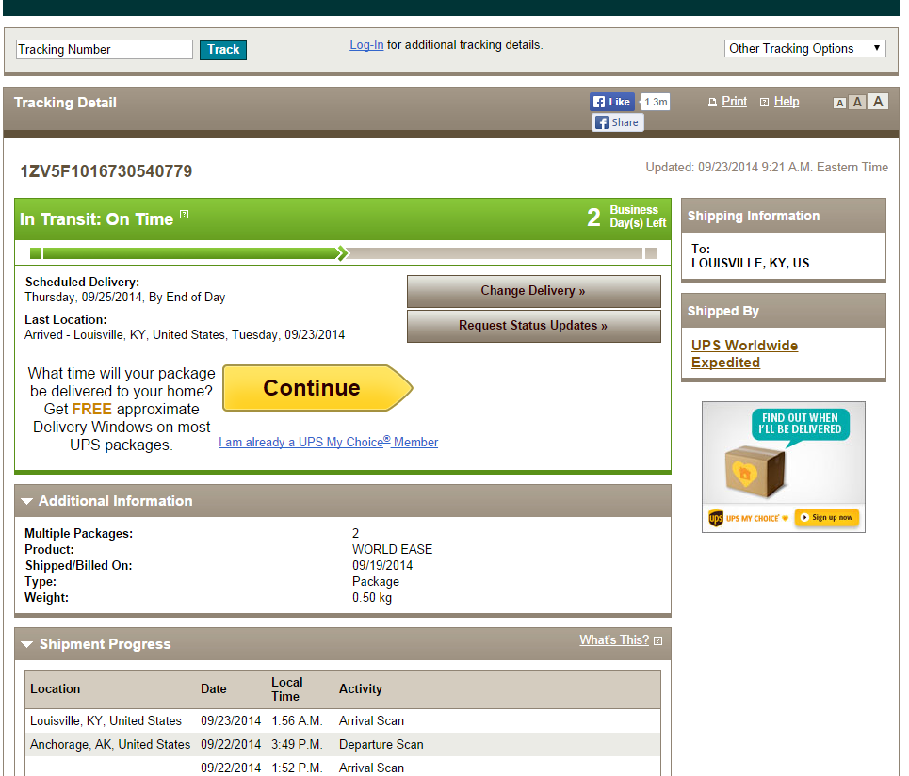The height and width of the screenshot is (776, 909).
Task: Click the 1:52 P.M. local time cell
Action: [x=297, y=768]
